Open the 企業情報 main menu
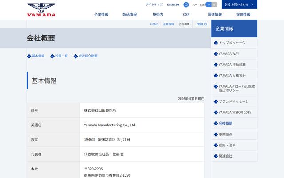 (101, 15)
